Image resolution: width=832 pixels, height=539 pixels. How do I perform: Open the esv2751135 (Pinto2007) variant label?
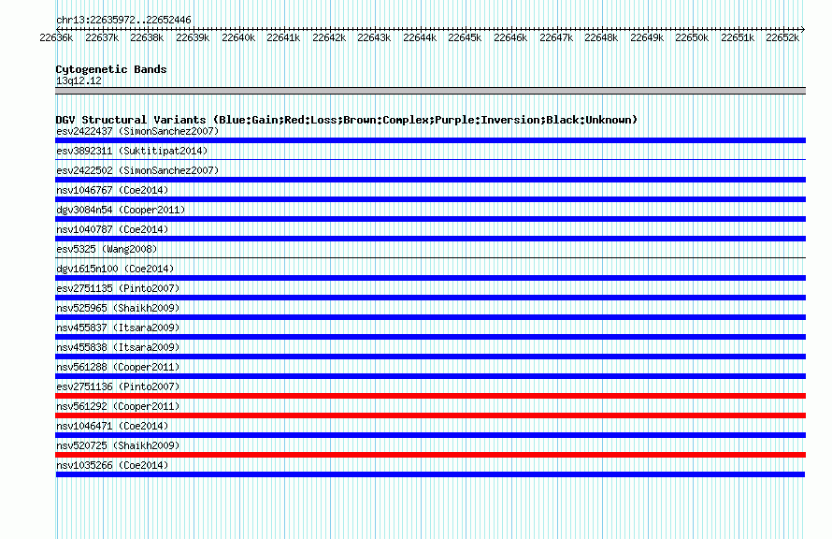118,288
